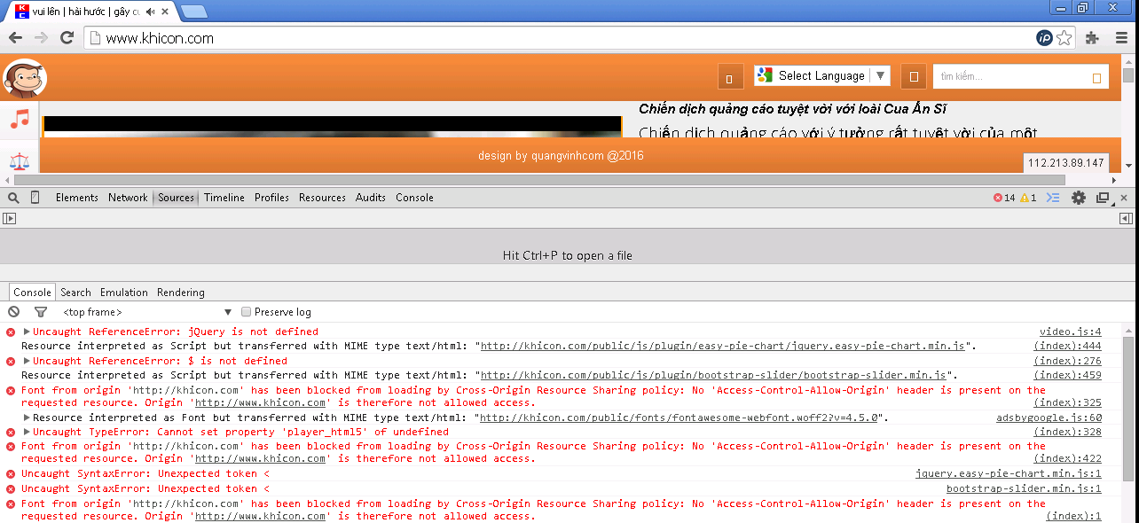Image resolution: width=1139 pixels, height=523 pixels.
Task: Open source link bootstrap-slider.min.js:1
Action: click(1024, 488)
